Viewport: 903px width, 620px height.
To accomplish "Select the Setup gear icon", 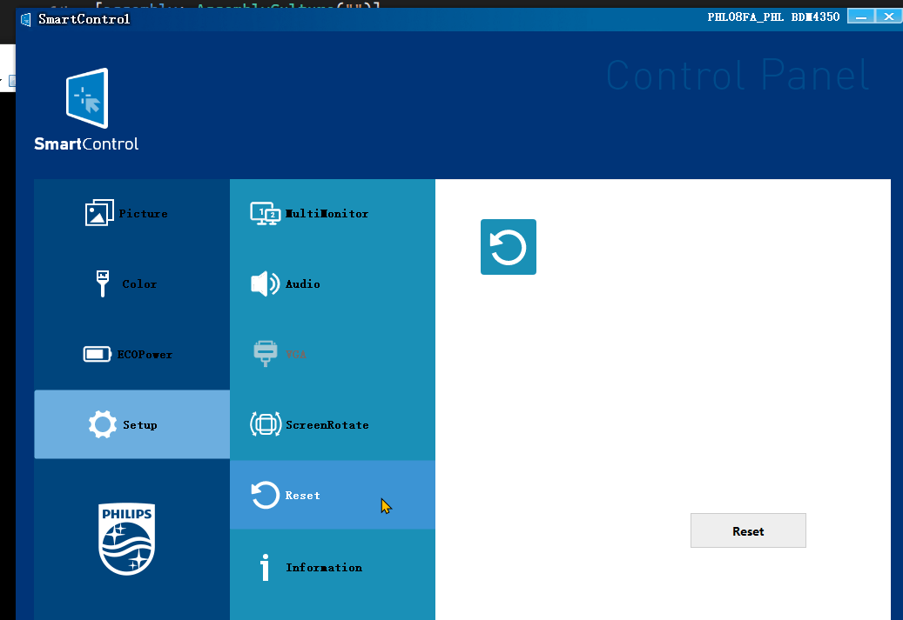I will coord(101,424).
